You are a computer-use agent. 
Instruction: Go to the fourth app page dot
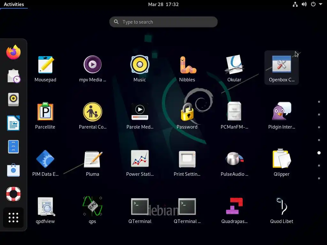[x=319, y=140]
